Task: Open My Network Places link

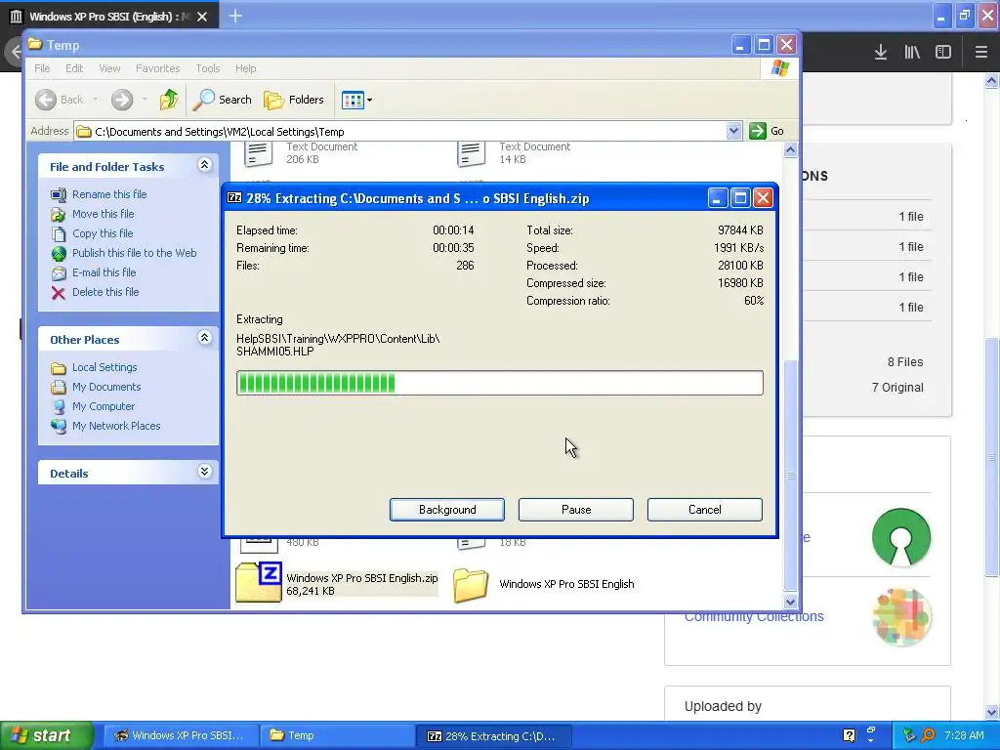Action: coord(116,426)
